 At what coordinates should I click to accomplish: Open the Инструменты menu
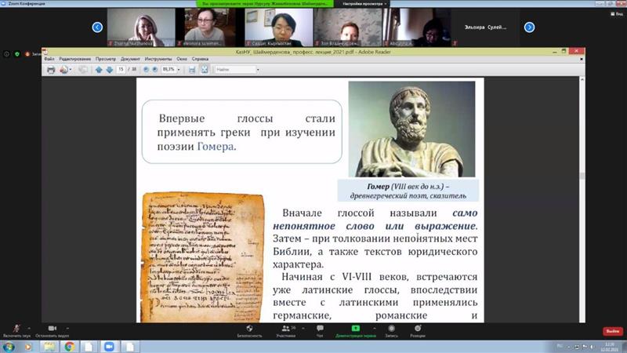(x=158, y=58)
